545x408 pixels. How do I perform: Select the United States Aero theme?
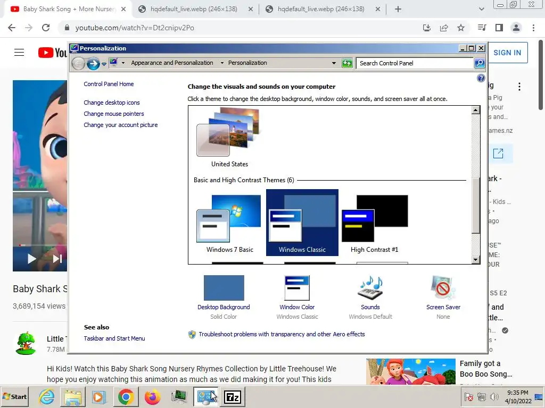point(229,138)
